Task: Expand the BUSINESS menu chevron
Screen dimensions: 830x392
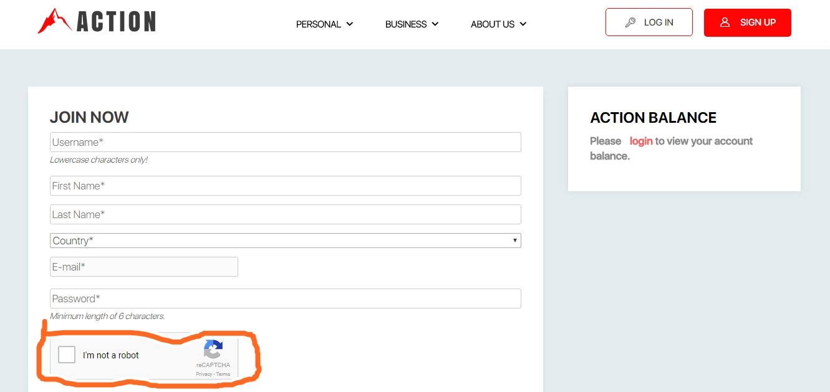Action: [435, 24]
